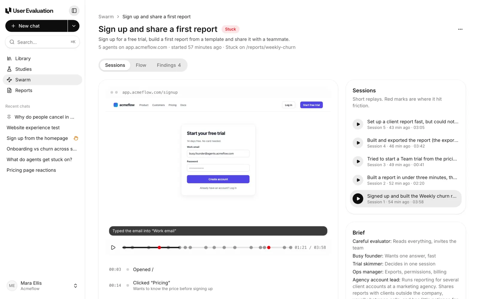Click the pin icon beside 'Why do people cancel'

(x=9, y=117)
